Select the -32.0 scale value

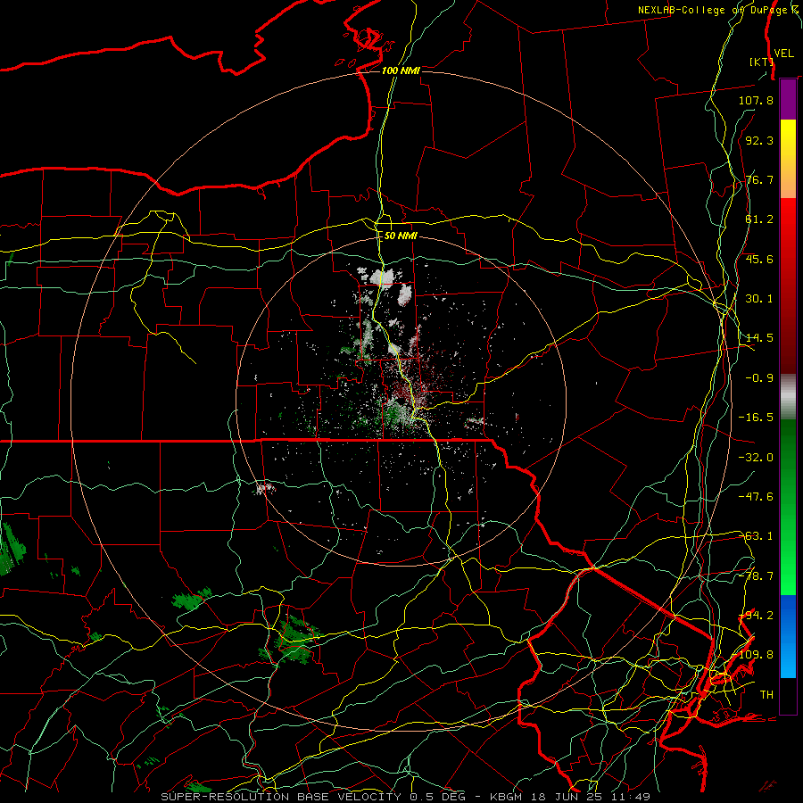click(x=756, y=458)
